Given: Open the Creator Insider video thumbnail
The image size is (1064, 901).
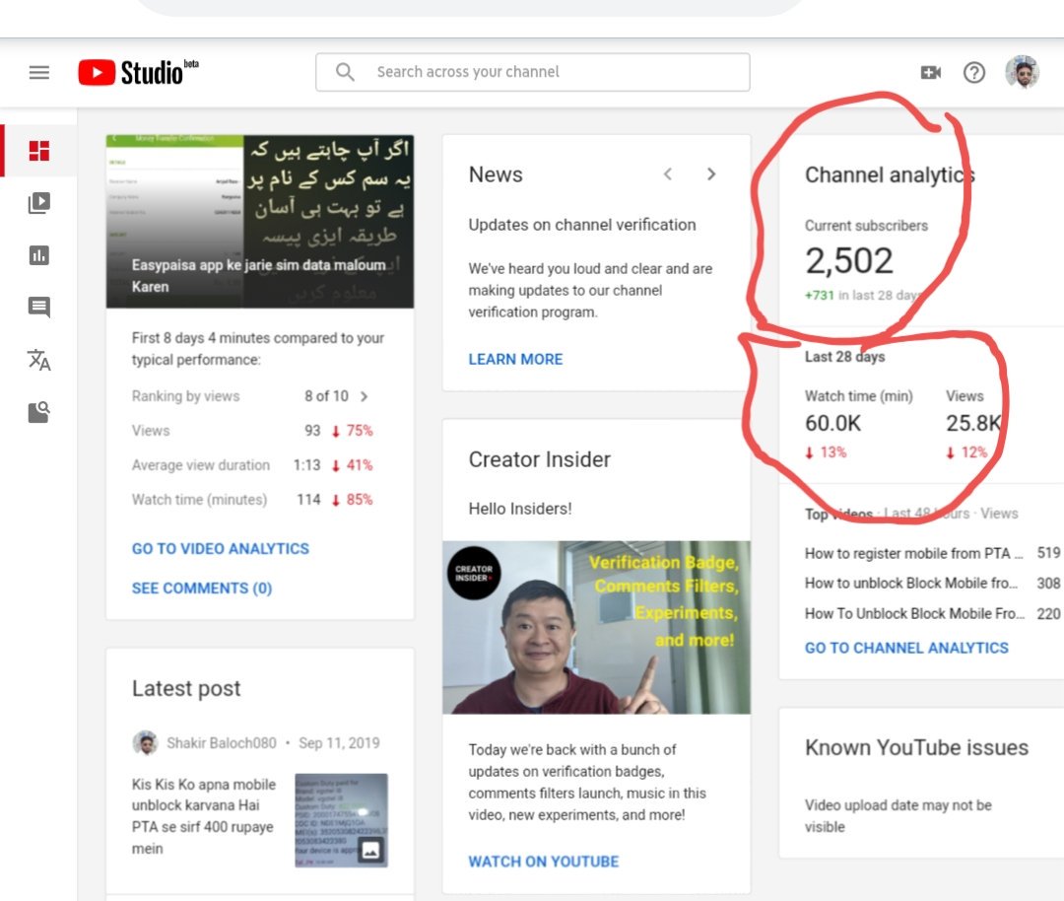Looking at the screenshot, I should click(x=596, y=627).
